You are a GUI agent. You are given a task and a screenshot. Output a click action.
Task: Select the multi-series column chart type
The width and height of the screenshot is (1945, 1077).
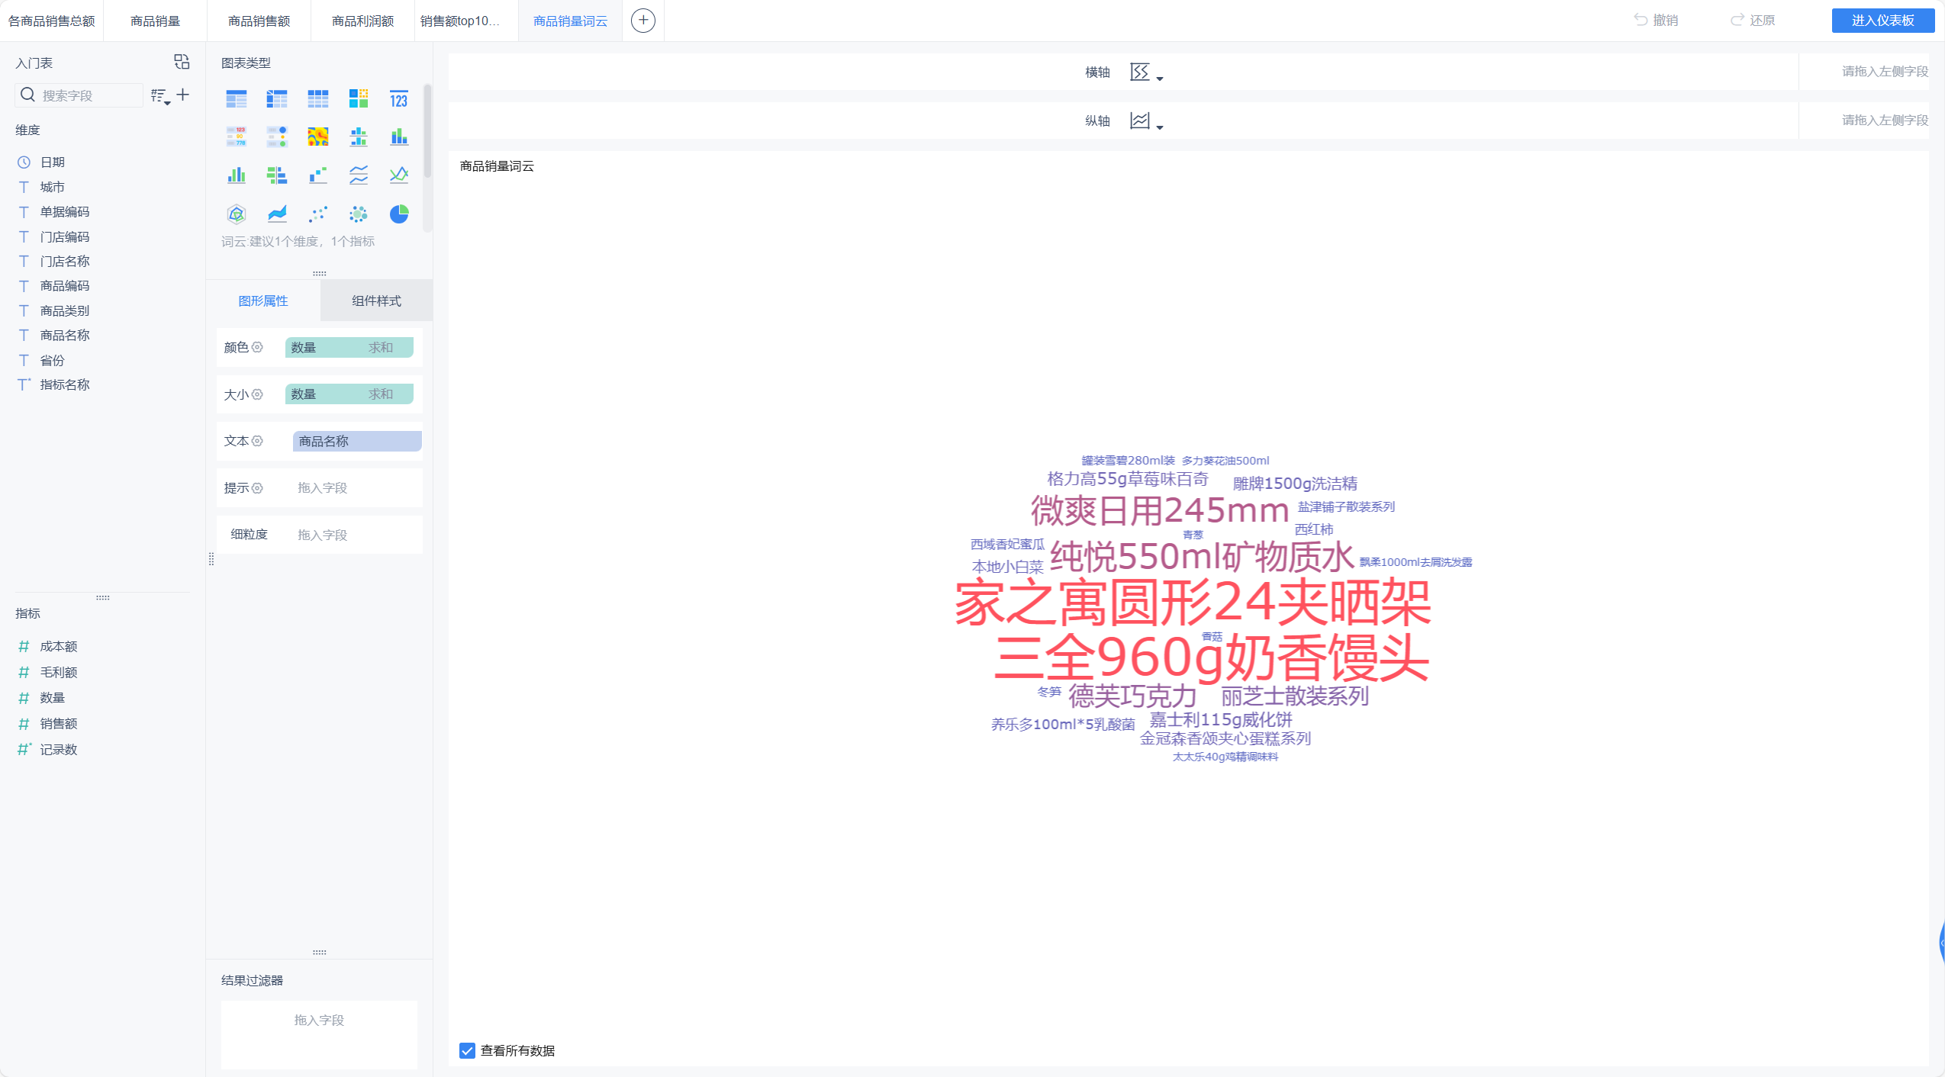click(x=237, y=175)
